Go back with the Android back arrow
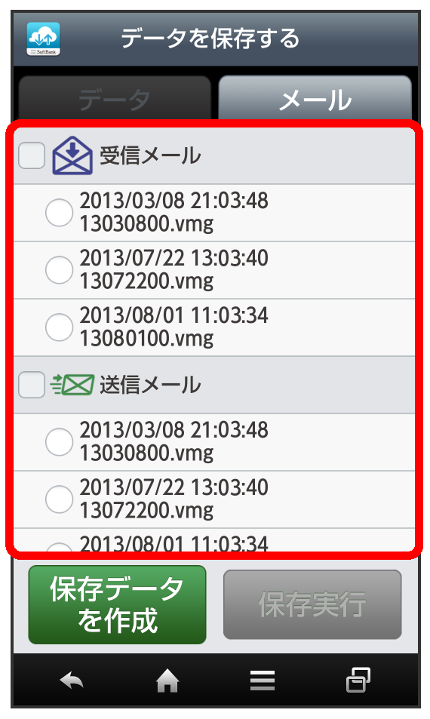Image resolution: width=430 pixels, height=719 pixels. click(72, 681)
